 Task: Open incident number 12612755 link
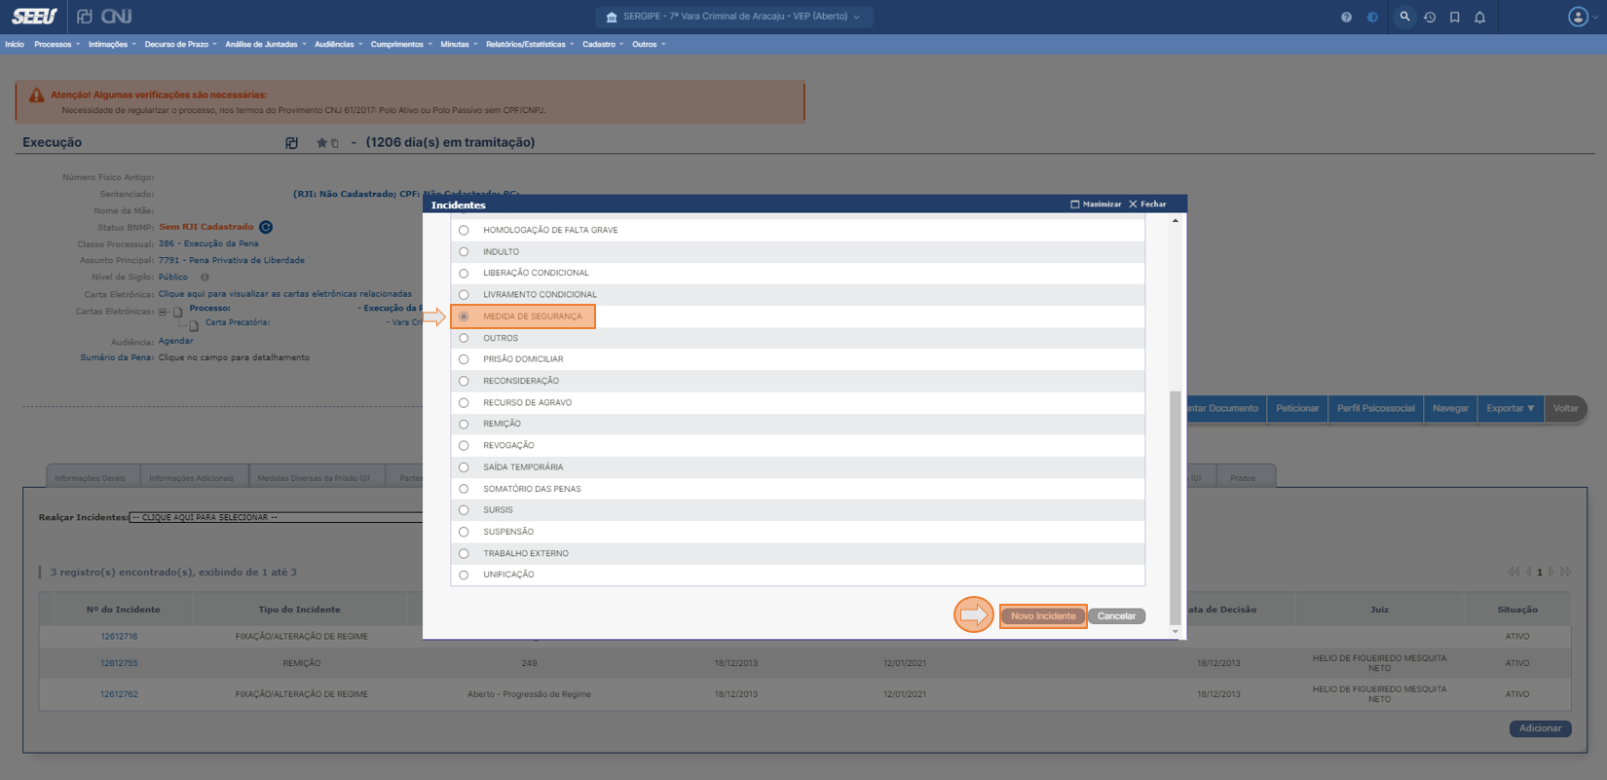pyautogui.click(x=119, y=663)
